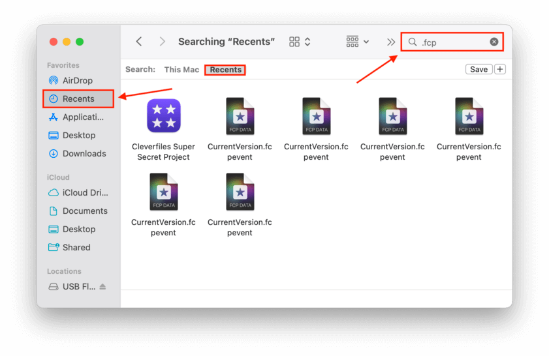
Task: Click the Cleverfiles Super Secret Project filename
Action: (163, 152)
